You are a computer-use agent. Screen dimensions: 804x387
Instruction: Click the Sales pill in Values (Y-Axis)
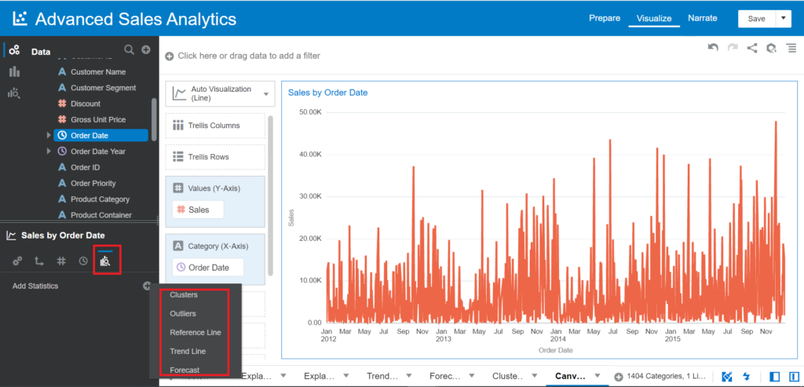coord(198,210)
